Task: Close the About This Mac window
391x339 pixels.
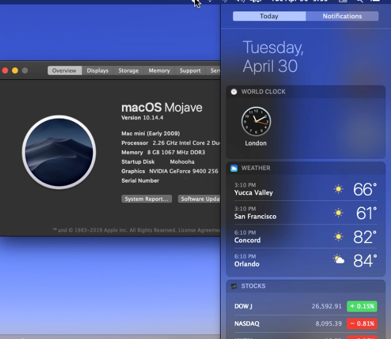Action: click(x=5, y=71)
